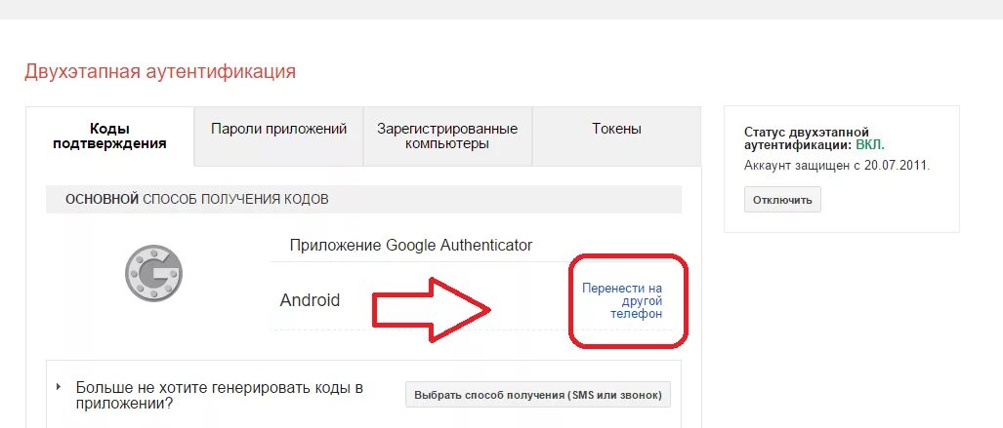The width and height of the screenshot is (1003, 428).
Task: Click the Google Authenticator app icon
Action: 153,273
